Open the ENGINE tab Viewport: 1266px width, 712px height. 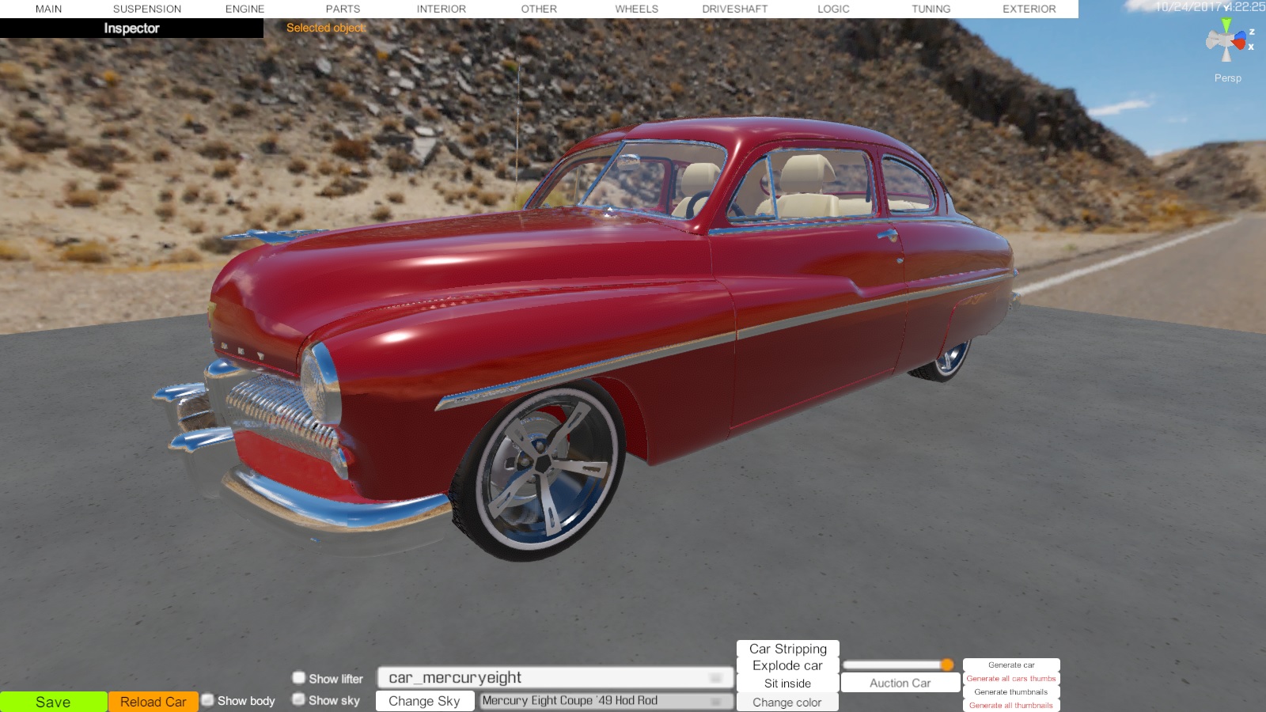244,9
